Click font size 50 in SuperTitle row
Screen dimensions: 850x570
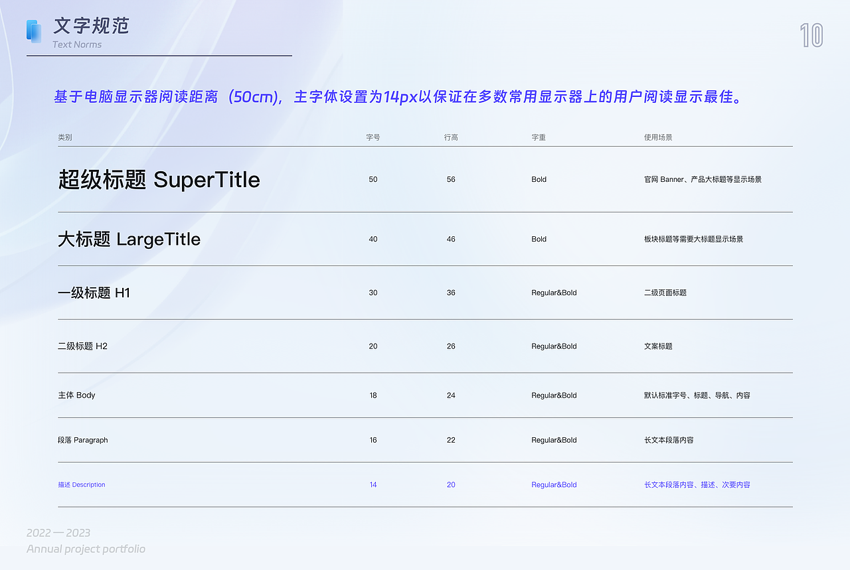(x=373, y=179)
